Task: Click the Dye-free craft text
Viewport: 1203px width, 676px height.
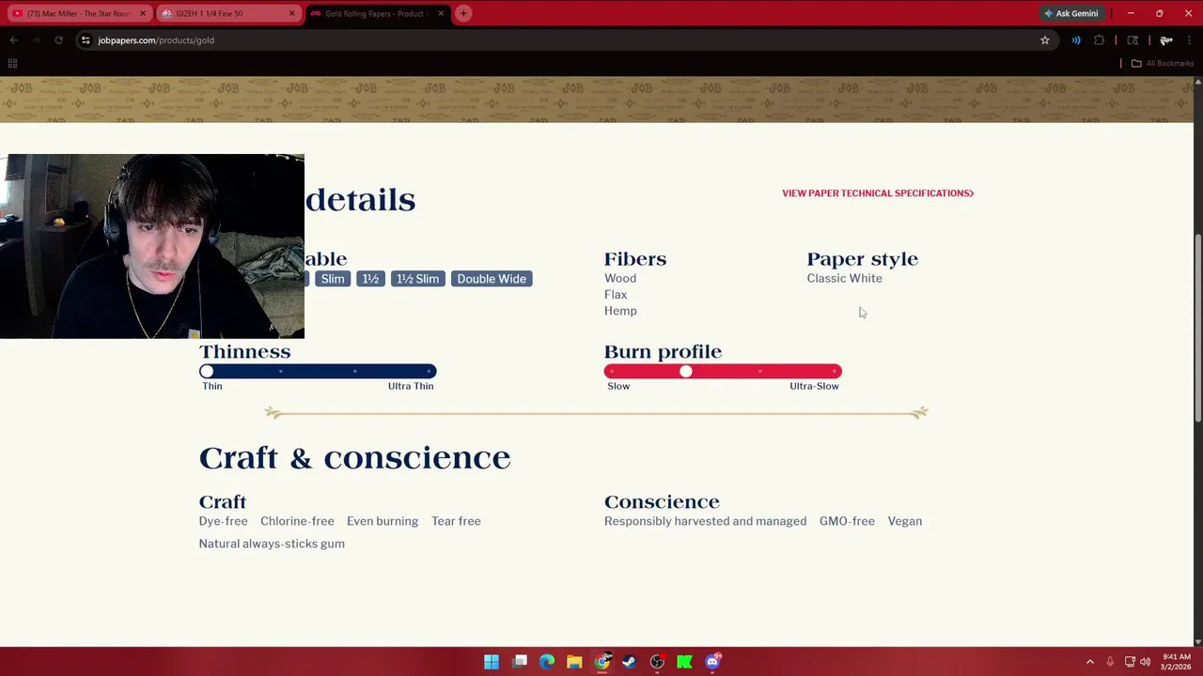Action: pyautogui.click(x=223, y=521)
